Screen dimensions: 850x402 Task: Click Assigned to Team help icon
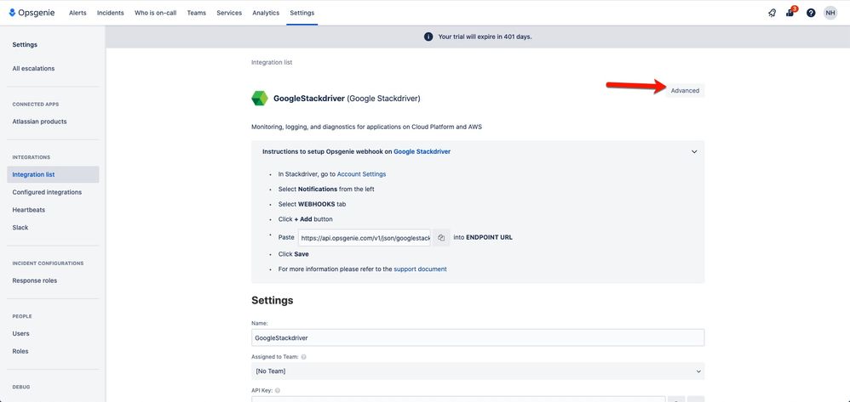point(303,357)
